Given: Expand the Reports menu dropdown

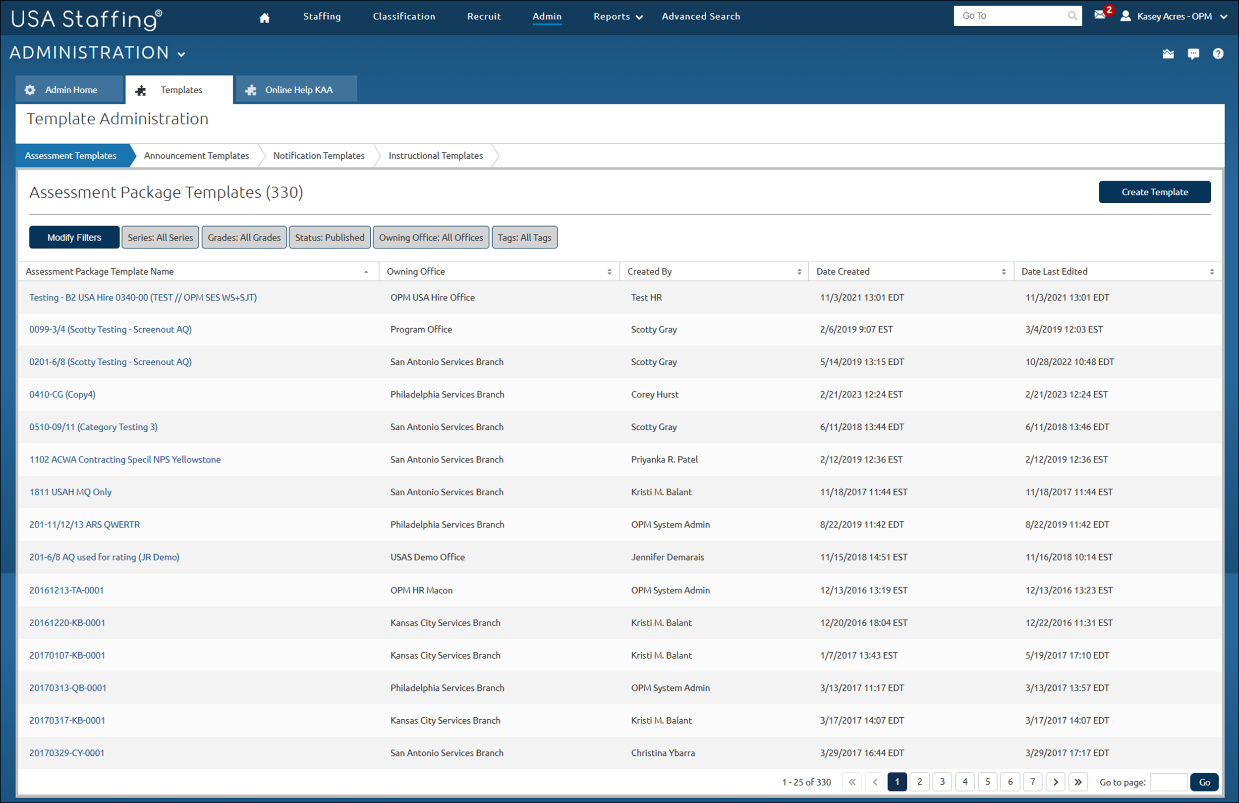Looking at the screenshot, I should [639, 16].
